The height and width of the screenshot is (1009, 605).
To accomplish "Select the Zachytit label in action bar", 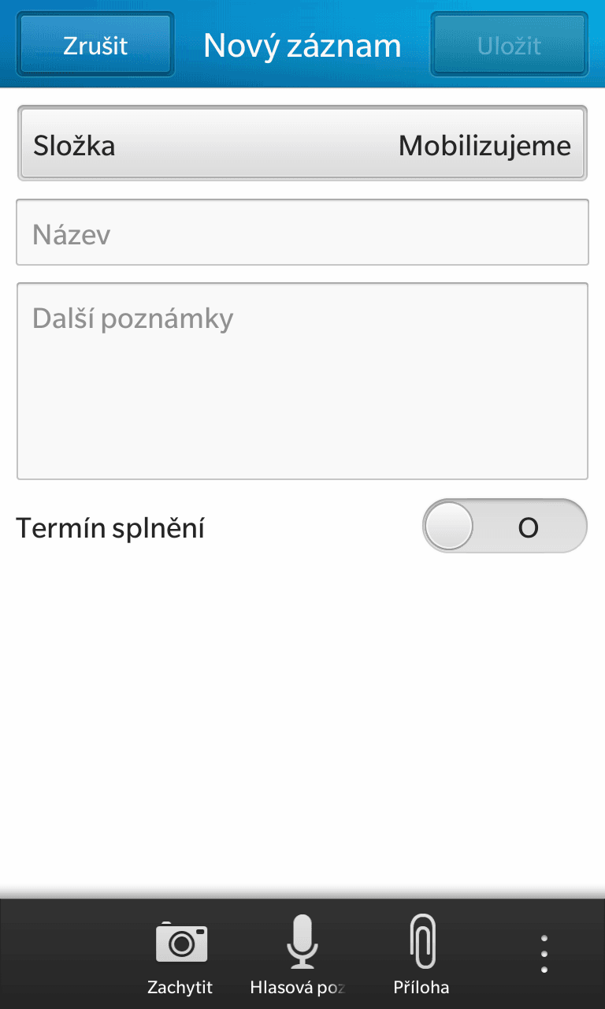I will click(x=180, y=987).
